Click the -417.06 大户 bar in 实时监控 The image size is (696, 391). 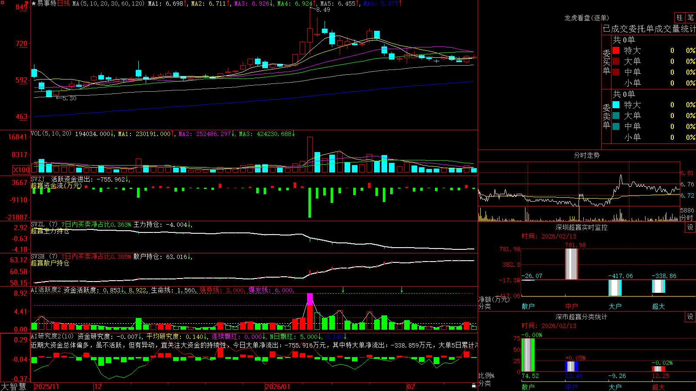coord(615,288)
